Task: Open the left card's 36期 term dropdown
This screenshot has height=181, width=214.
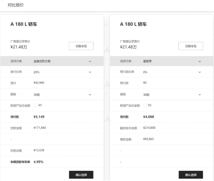Action: [x=52, y=94]
